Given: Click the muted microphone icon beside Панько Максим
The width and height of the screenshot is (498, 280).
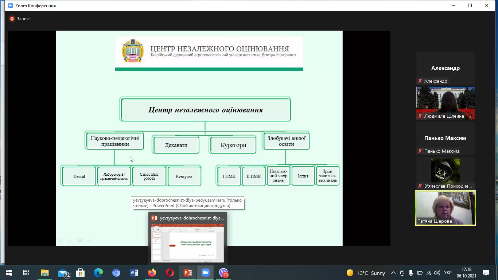Looking at the screenshot, I should pyautogui.click(x=420, y=151).
